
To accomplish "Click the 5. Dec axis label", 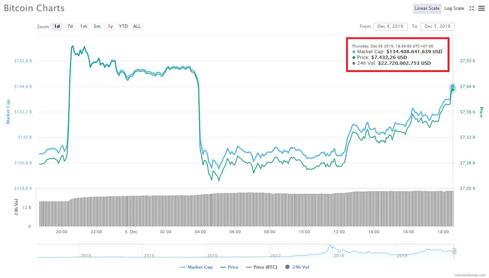I will point(131,231).
